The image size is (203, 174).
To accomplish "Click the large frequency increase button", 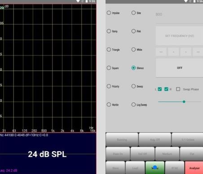I will pyautogui.click(x=198, y=52).
